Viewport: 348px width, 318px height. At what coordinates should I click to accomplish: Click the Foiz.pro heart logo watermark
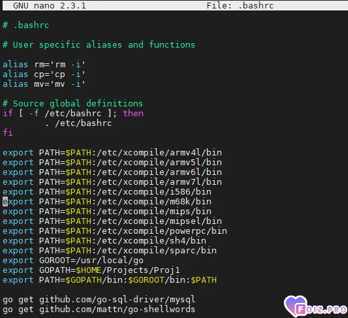(x=315, y=306)
